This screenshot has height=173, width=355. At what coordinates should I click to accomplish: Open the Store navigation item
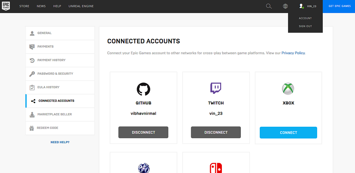[24, 6]
